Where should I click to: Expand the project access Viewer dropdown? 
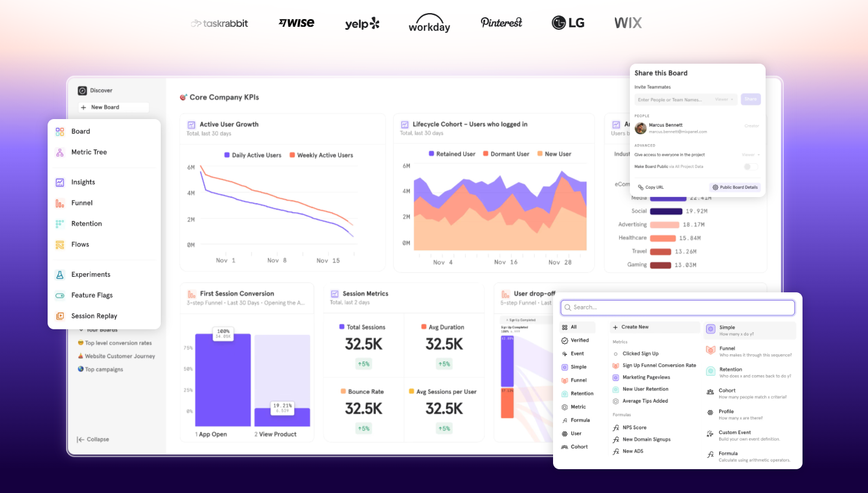(x=750, y=155)
